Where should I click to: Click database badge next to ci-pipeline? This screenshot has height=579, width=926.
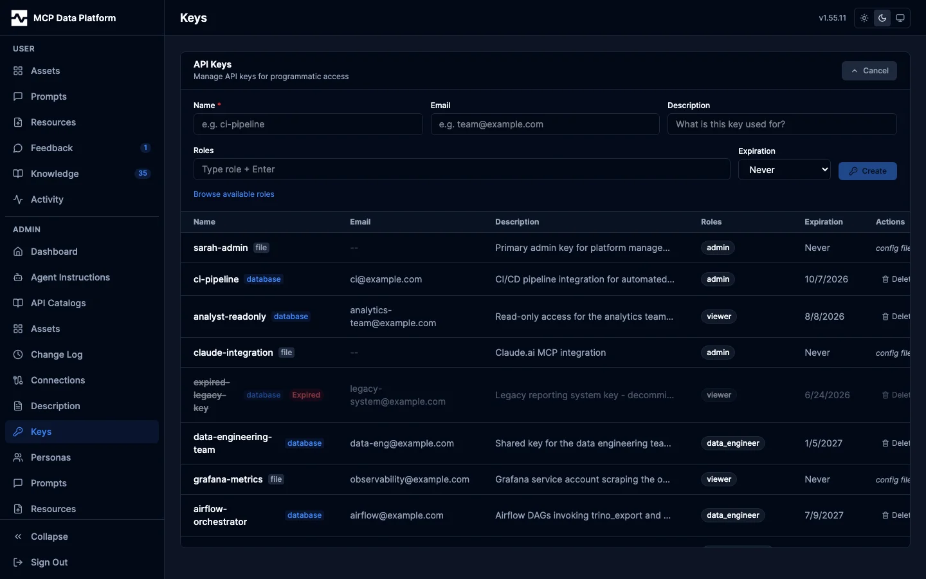(264, 279)
